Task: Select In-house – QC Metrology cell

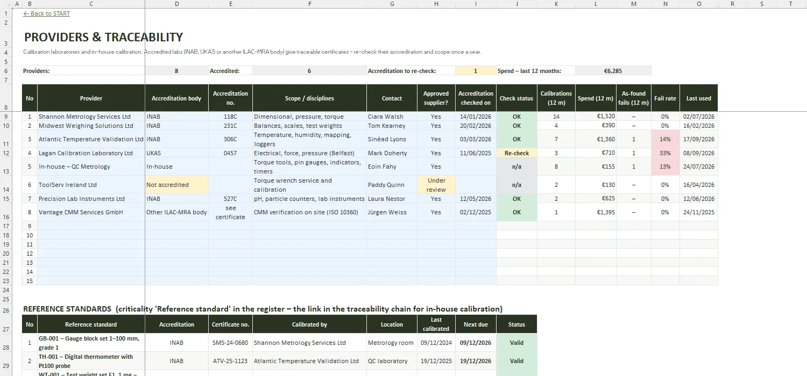Action: point(91,167)
